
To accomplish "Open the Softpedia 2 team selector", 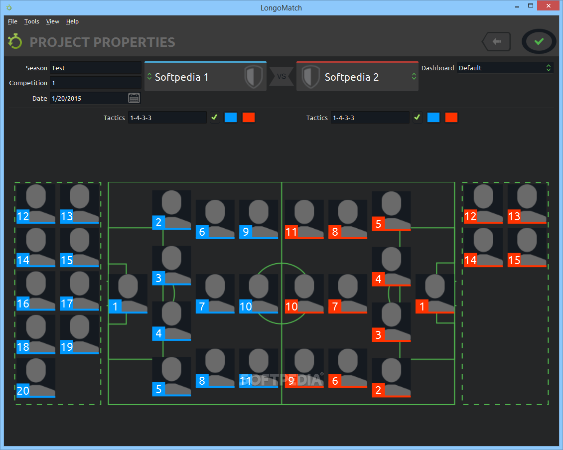I will 357,77.
